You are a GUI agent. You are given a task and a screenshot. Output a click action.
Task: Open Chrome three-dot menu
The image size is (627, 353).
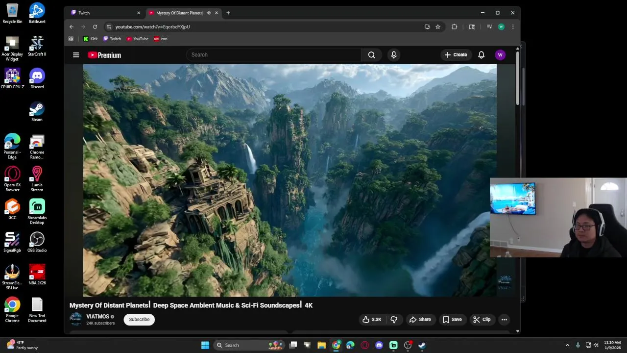tap(513, 27)
